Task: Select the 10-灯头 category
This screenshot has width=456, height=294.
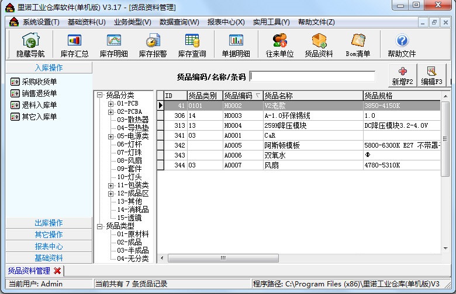Action: (x=129, y=177)
